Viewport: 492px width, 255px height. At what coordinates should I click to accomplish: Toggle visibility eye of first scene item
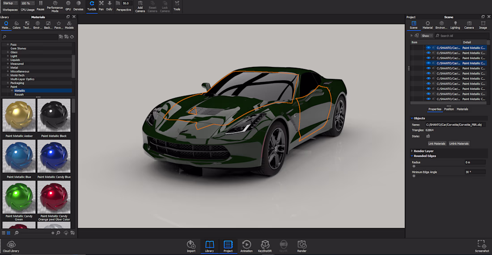pyautogui.click(x=428, y=48)
